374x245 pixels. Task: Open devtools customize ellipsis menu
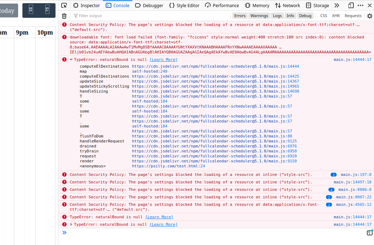pos(360,5)
